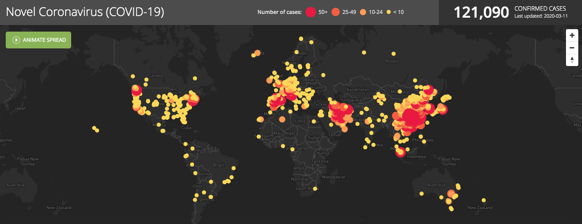This screenshot has width=582, height=224.
Task: Click the Indonesia label on the map
Action: pyautogui.click(x=416, y=157)
